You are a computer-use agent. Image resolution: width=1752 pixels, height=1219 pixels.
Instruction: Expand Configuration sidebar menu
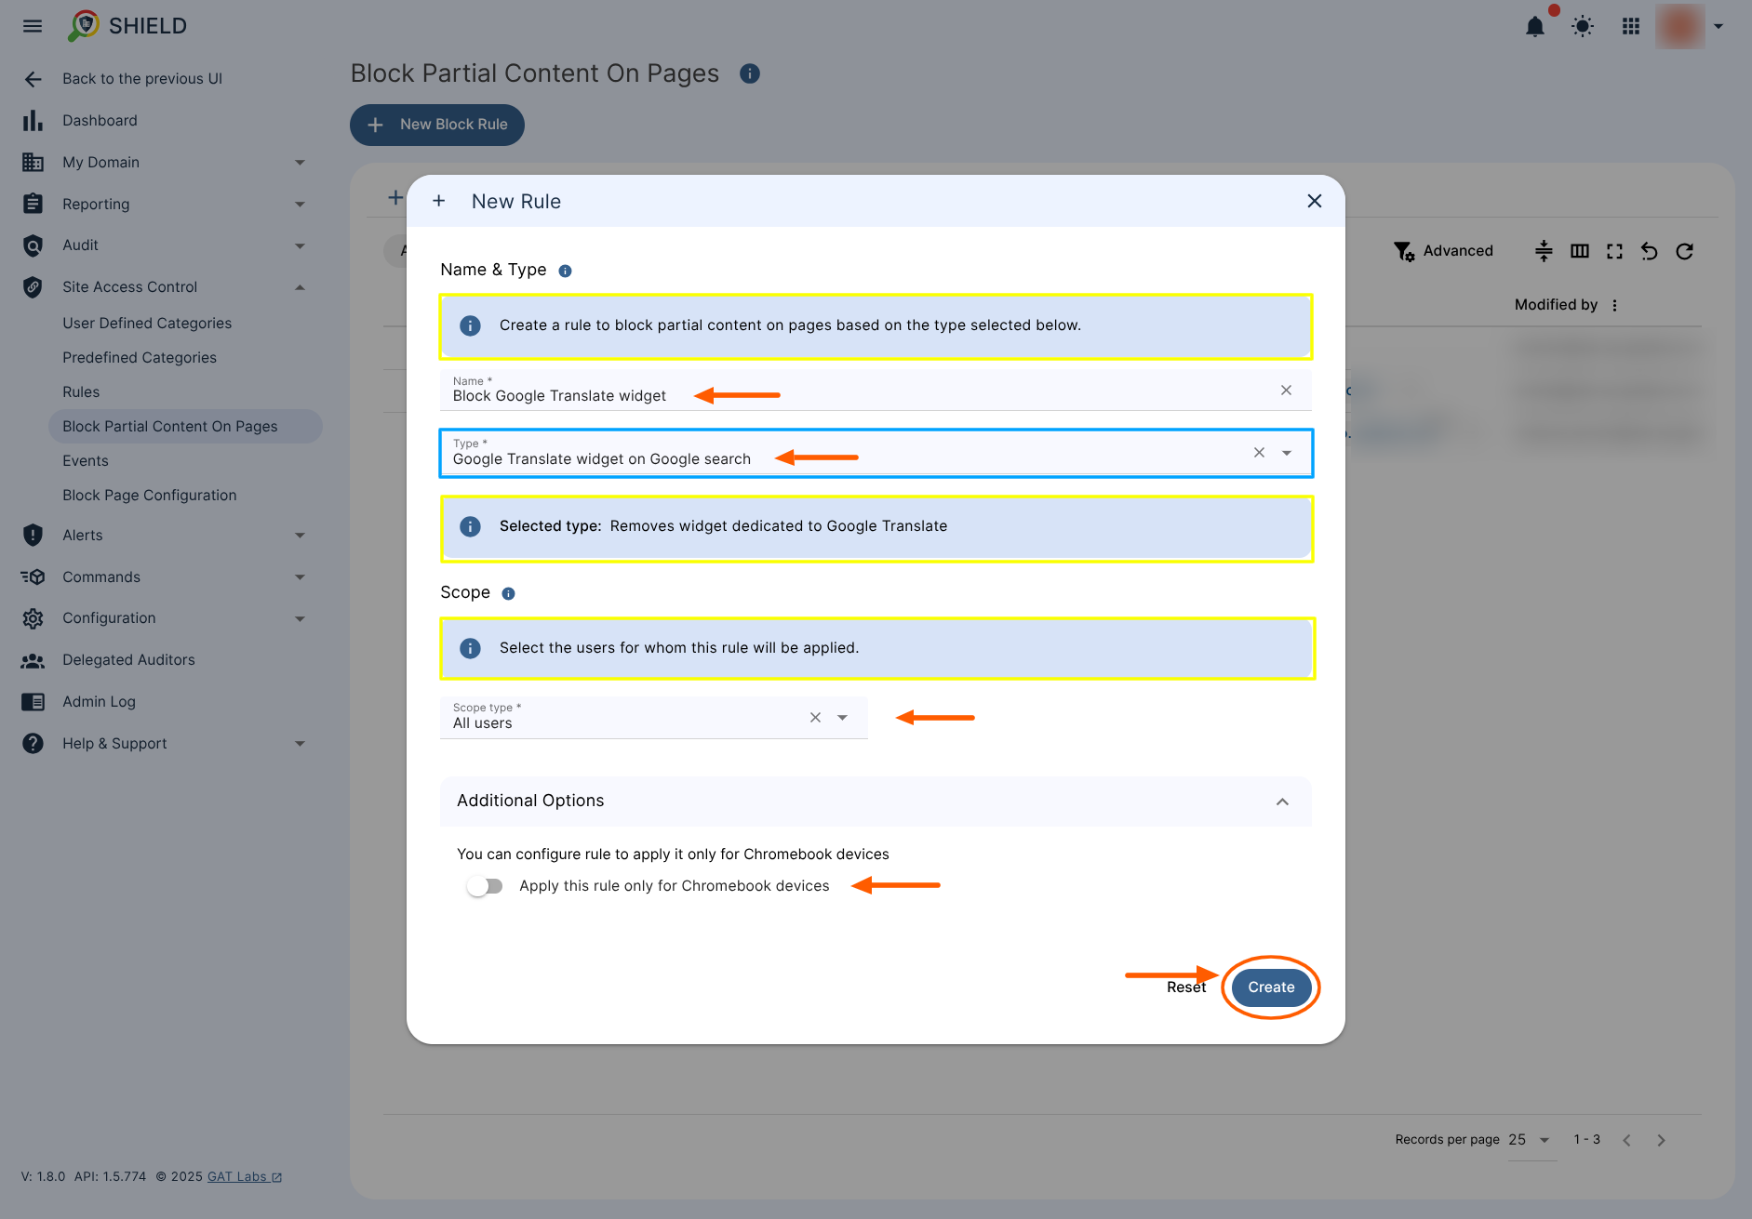300,619
